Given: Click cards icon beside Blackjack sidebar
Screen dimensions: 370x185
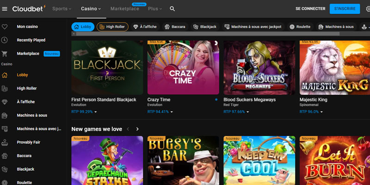Looking at the screenshot, I should (5, 169).
